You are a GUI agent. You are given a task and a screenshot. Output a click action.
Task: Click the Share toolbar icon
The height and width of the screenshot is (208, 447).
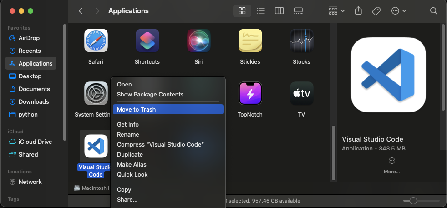click(x=358, y=11)
